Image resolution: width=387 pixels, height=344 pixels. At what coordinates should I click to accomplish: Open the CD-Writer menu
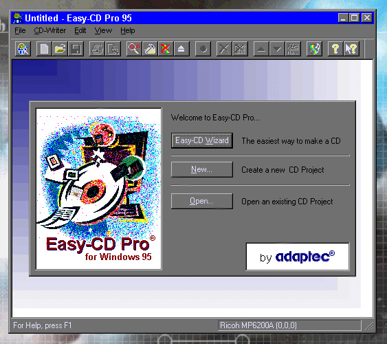tap(50, 31)
